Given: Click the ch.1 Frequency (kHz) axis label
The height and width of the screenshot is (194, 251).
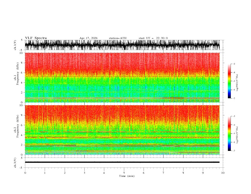Looking at the screenshot, I should [16, 77].
